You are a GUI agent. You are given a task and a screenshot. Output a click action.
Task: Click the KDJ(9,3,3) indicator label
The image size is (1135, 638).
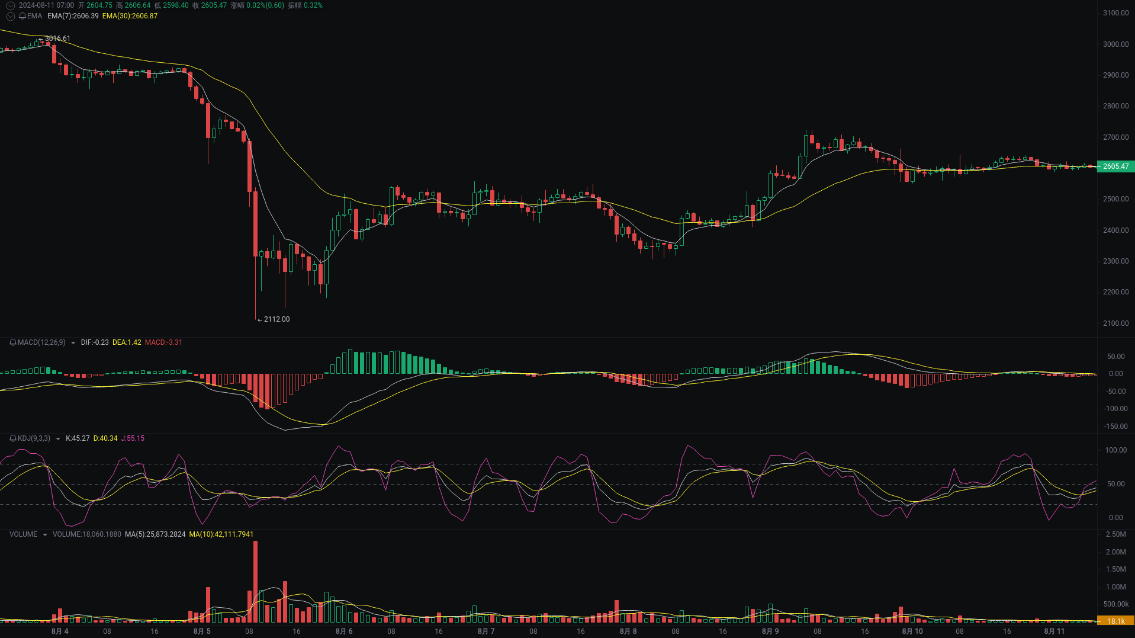point(34,438)
